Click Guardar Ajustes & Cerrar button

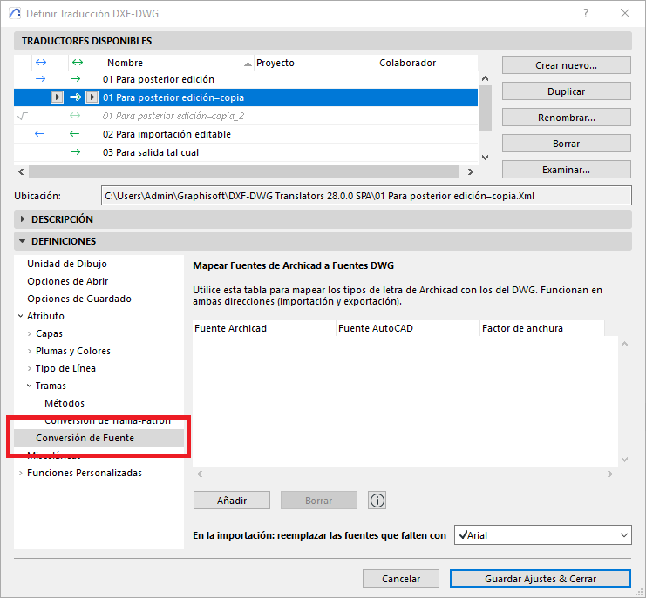(540, 579)
